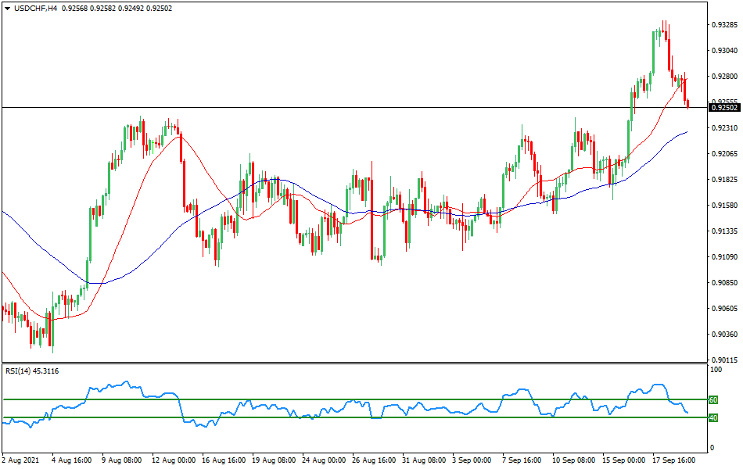743x469 pixels.
Task: Select the 7 Sep 16:00 time marker
Action: (x=524, y=460)
